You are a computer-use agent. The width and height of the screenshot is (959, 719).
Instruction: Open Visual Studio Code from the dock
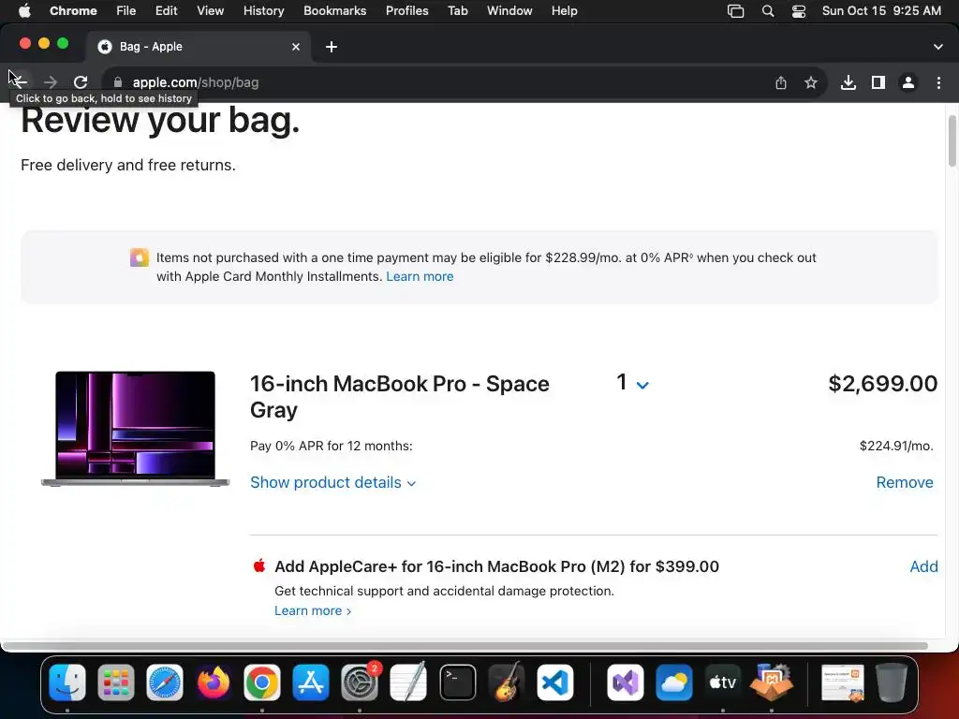coord(555,682)
